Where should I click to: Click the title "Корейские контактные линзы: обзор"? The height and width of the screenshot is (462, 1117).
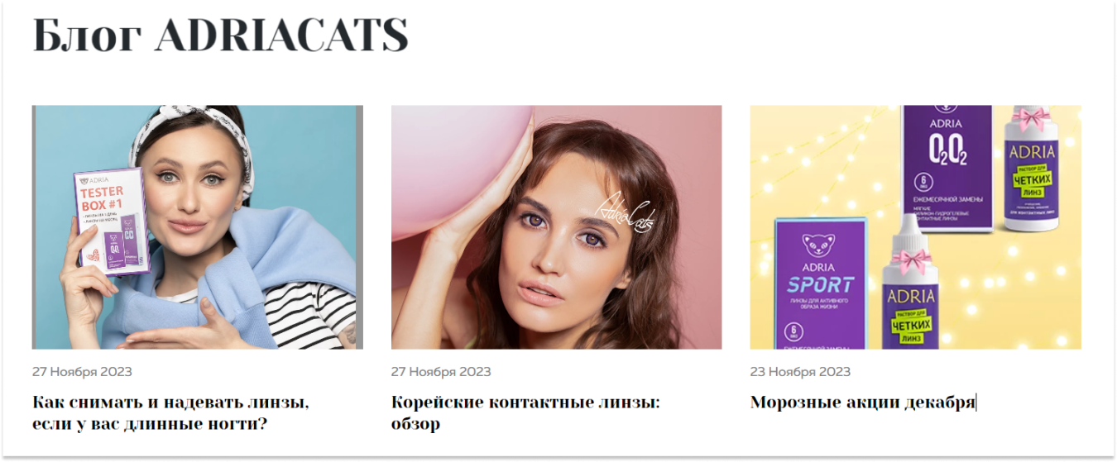pos(525,413)
